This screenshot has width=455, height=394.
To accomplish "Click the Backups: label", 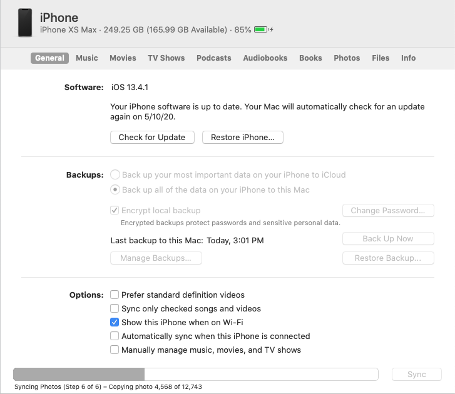I will [84, 175].
